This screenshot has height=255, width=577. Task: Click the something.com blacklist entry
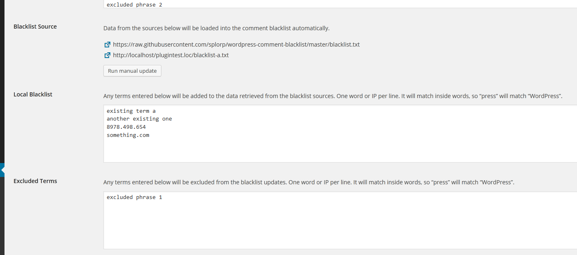(x=128, y=135)
